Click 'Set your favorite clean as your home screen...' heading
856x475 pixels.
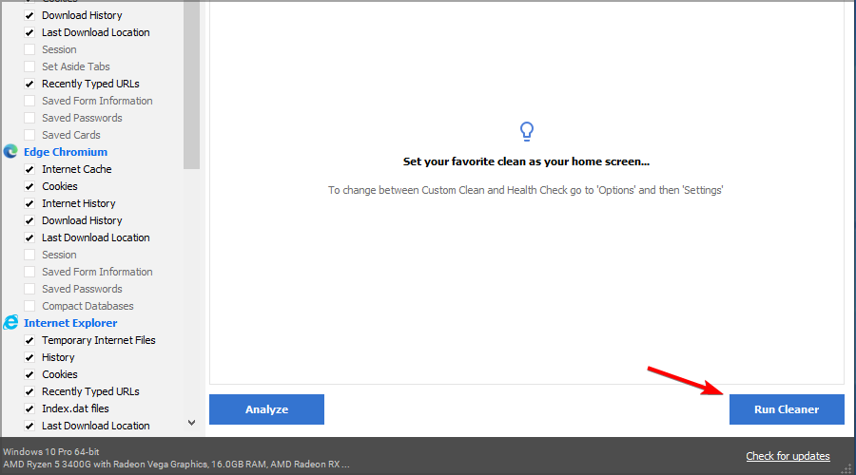click(526, 161)
